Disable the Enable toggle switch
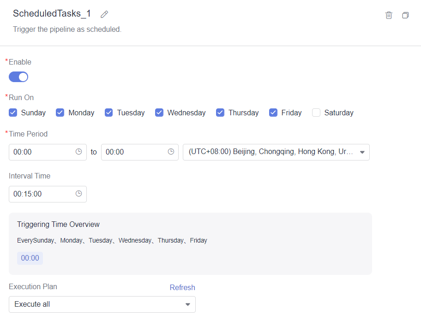Viewport: 421px width, 321px height. (x=18, y=77)
